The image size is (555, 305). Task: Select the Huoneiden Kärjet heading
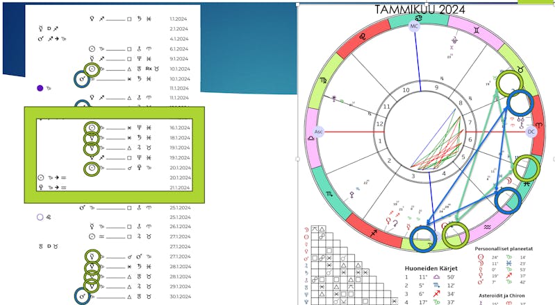431,268
